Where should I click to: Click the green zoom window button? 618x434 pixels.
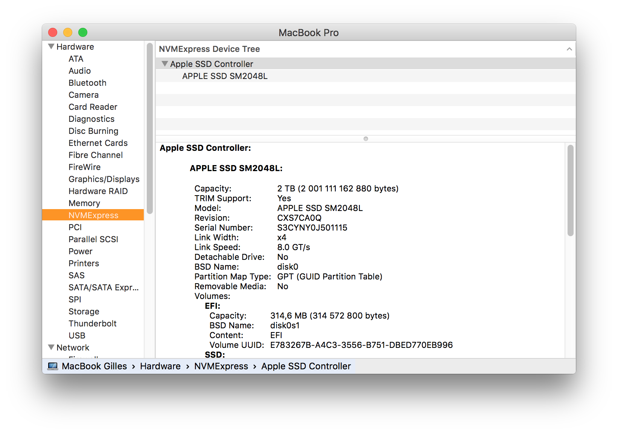[x=83, y=32]
